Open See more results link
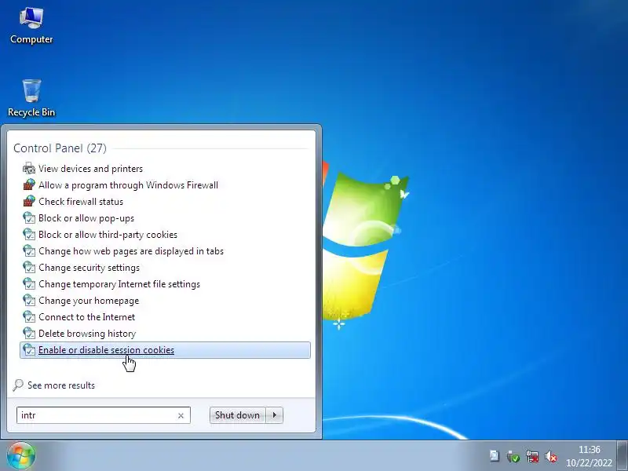Image resolution: width=628 pixels, height=471 pixels. click(61, 385)
